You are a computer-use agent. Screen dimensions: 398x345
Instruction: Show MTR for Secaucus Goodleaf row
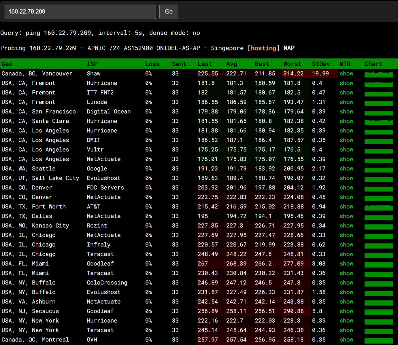point(346,311)
